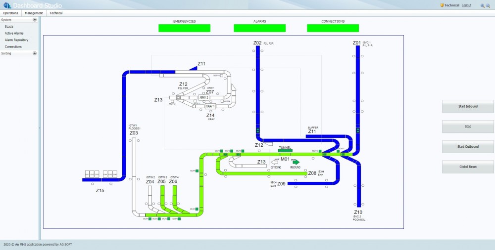Click the white OUTBOUND arrow icon

(274, 163)
